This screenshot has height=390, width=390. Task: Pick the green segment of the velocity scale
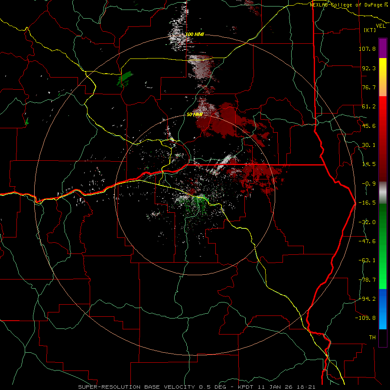coord(383,246)
